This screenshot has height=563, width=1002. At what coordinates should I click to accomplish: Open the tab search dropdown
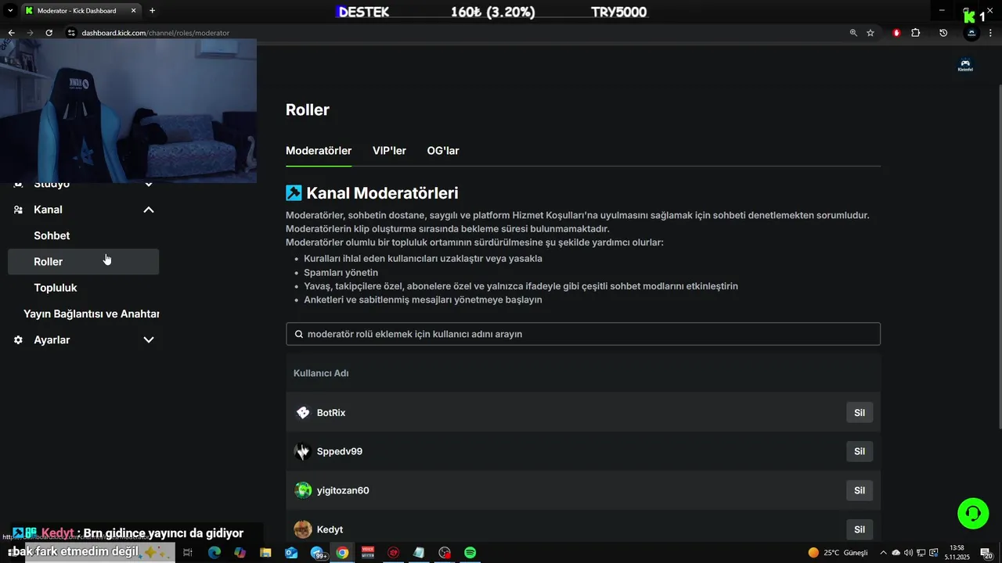click(10, 10)
